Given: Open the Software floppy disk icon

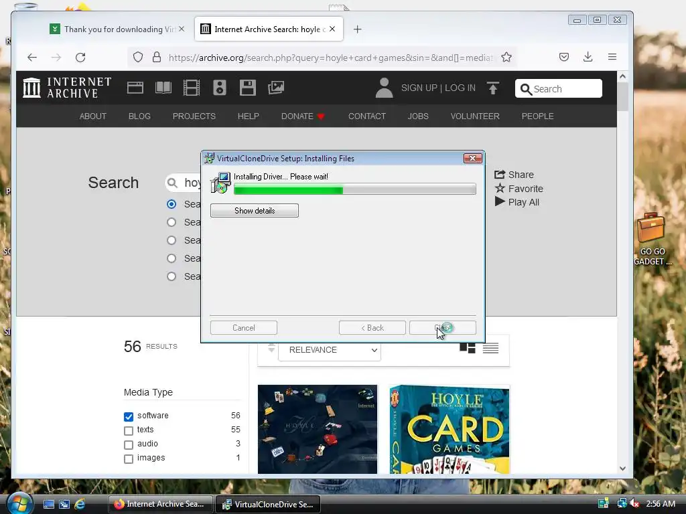Looking at the screenshot, I should (248, 88).
